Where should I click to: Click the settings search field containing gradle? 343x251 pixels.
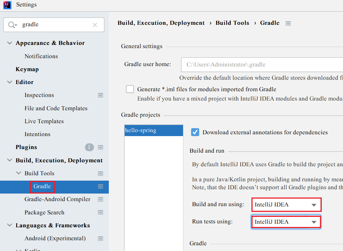coord(54,25)
